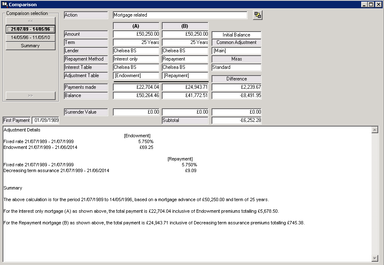The height and width of the screenshot is (265, 384).
Task: Select the 21/07/89 - 14/05/96 comparison period
Action: [30, 29]
